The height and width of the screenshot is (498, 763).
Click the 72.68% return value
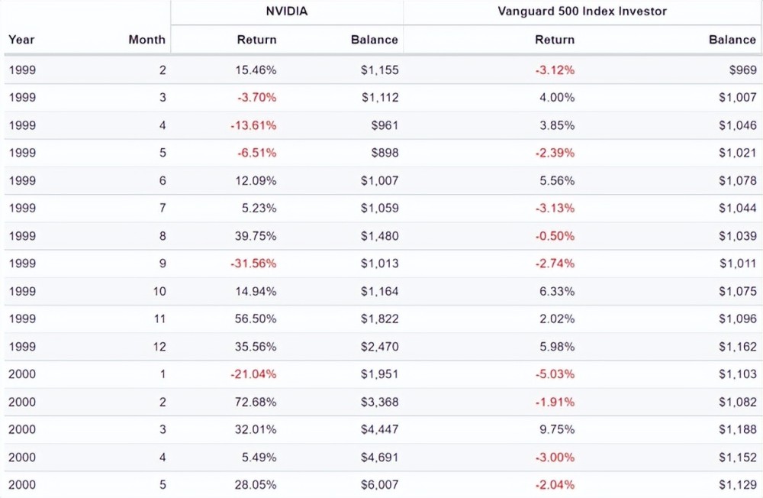tap(256, 402)
